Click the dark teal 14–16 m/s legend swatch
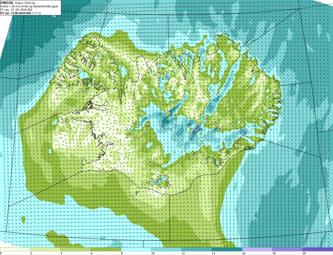The image size is (333, 255). 227,249
